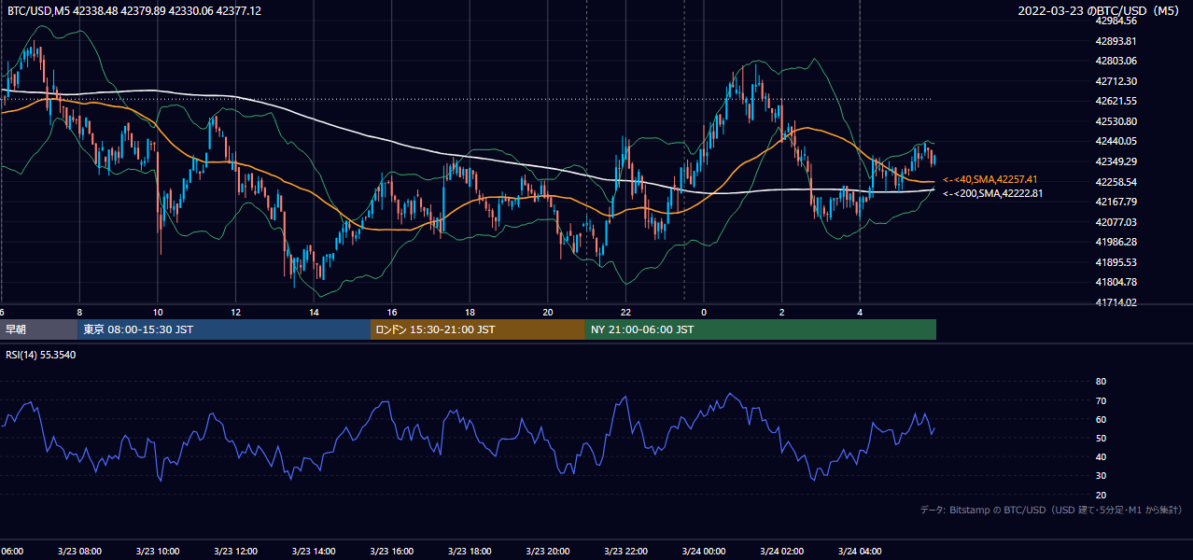1193x560 pixels.
Task: Click the BTC/USD,M5 OHLC header text
Action: [x=134, y=10]
